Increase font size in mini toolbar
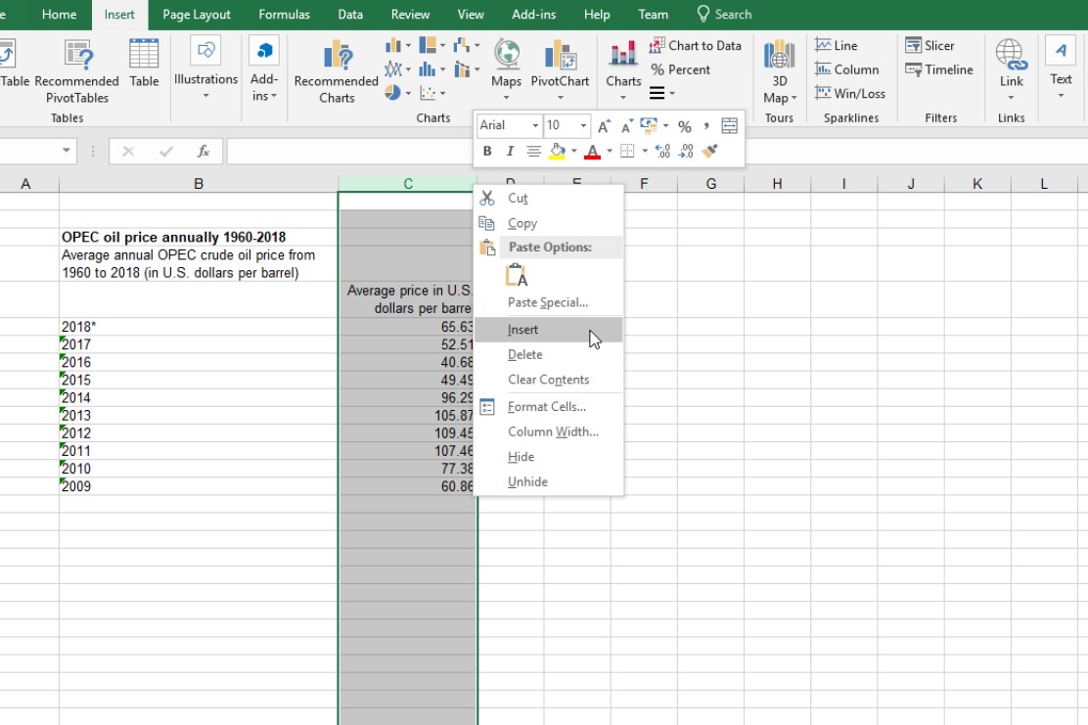 pyautogui.click(x=604, y=126)
